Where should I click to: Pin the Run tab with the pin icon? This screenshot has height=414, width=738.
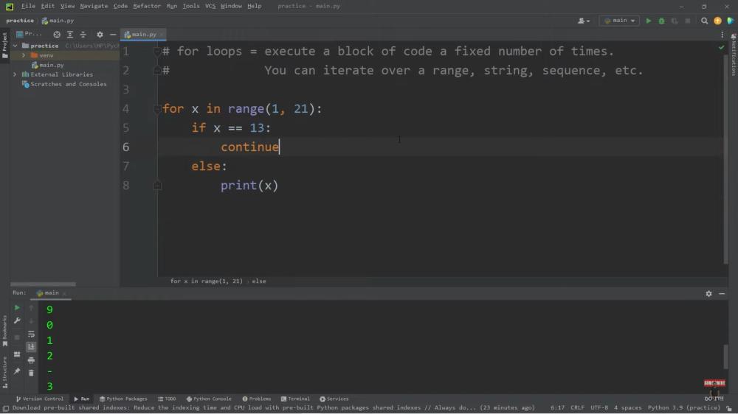[x=17, y=371]
